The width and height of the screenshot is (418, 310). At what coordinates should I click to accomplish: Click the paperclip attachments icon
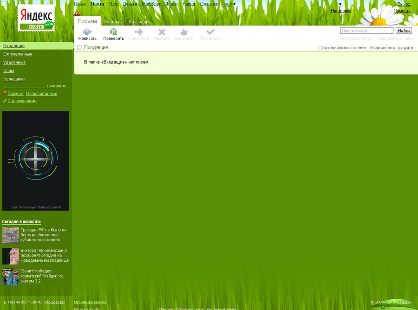click(5, 101)
